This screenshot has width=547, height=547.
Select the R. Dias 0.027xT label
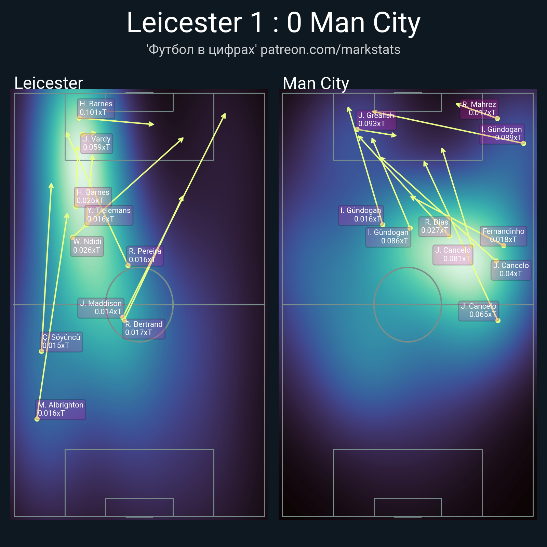click(x=435, y=226)
